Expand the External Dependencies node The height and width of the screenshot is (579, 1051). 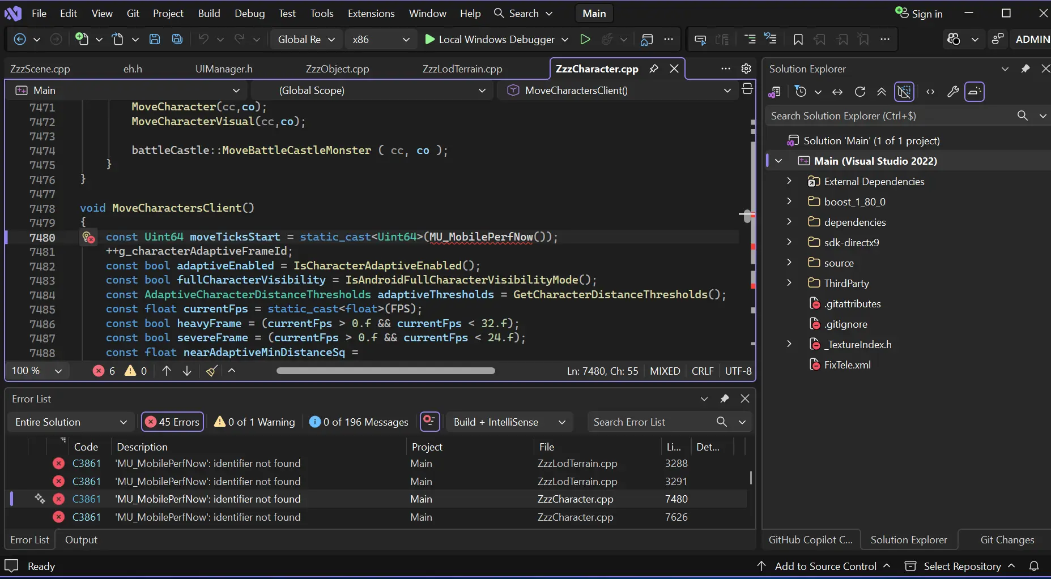pos(789,181)
